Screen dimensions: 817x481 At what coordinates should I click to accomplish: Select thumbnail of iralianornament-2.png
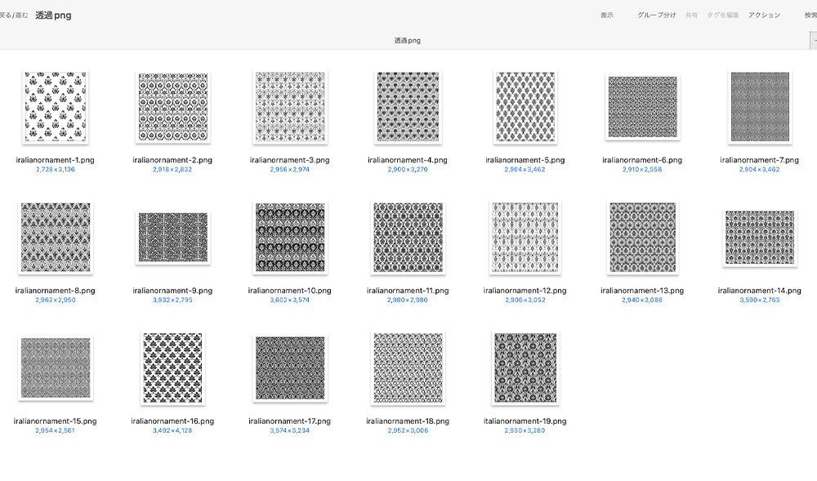point(172,107)
